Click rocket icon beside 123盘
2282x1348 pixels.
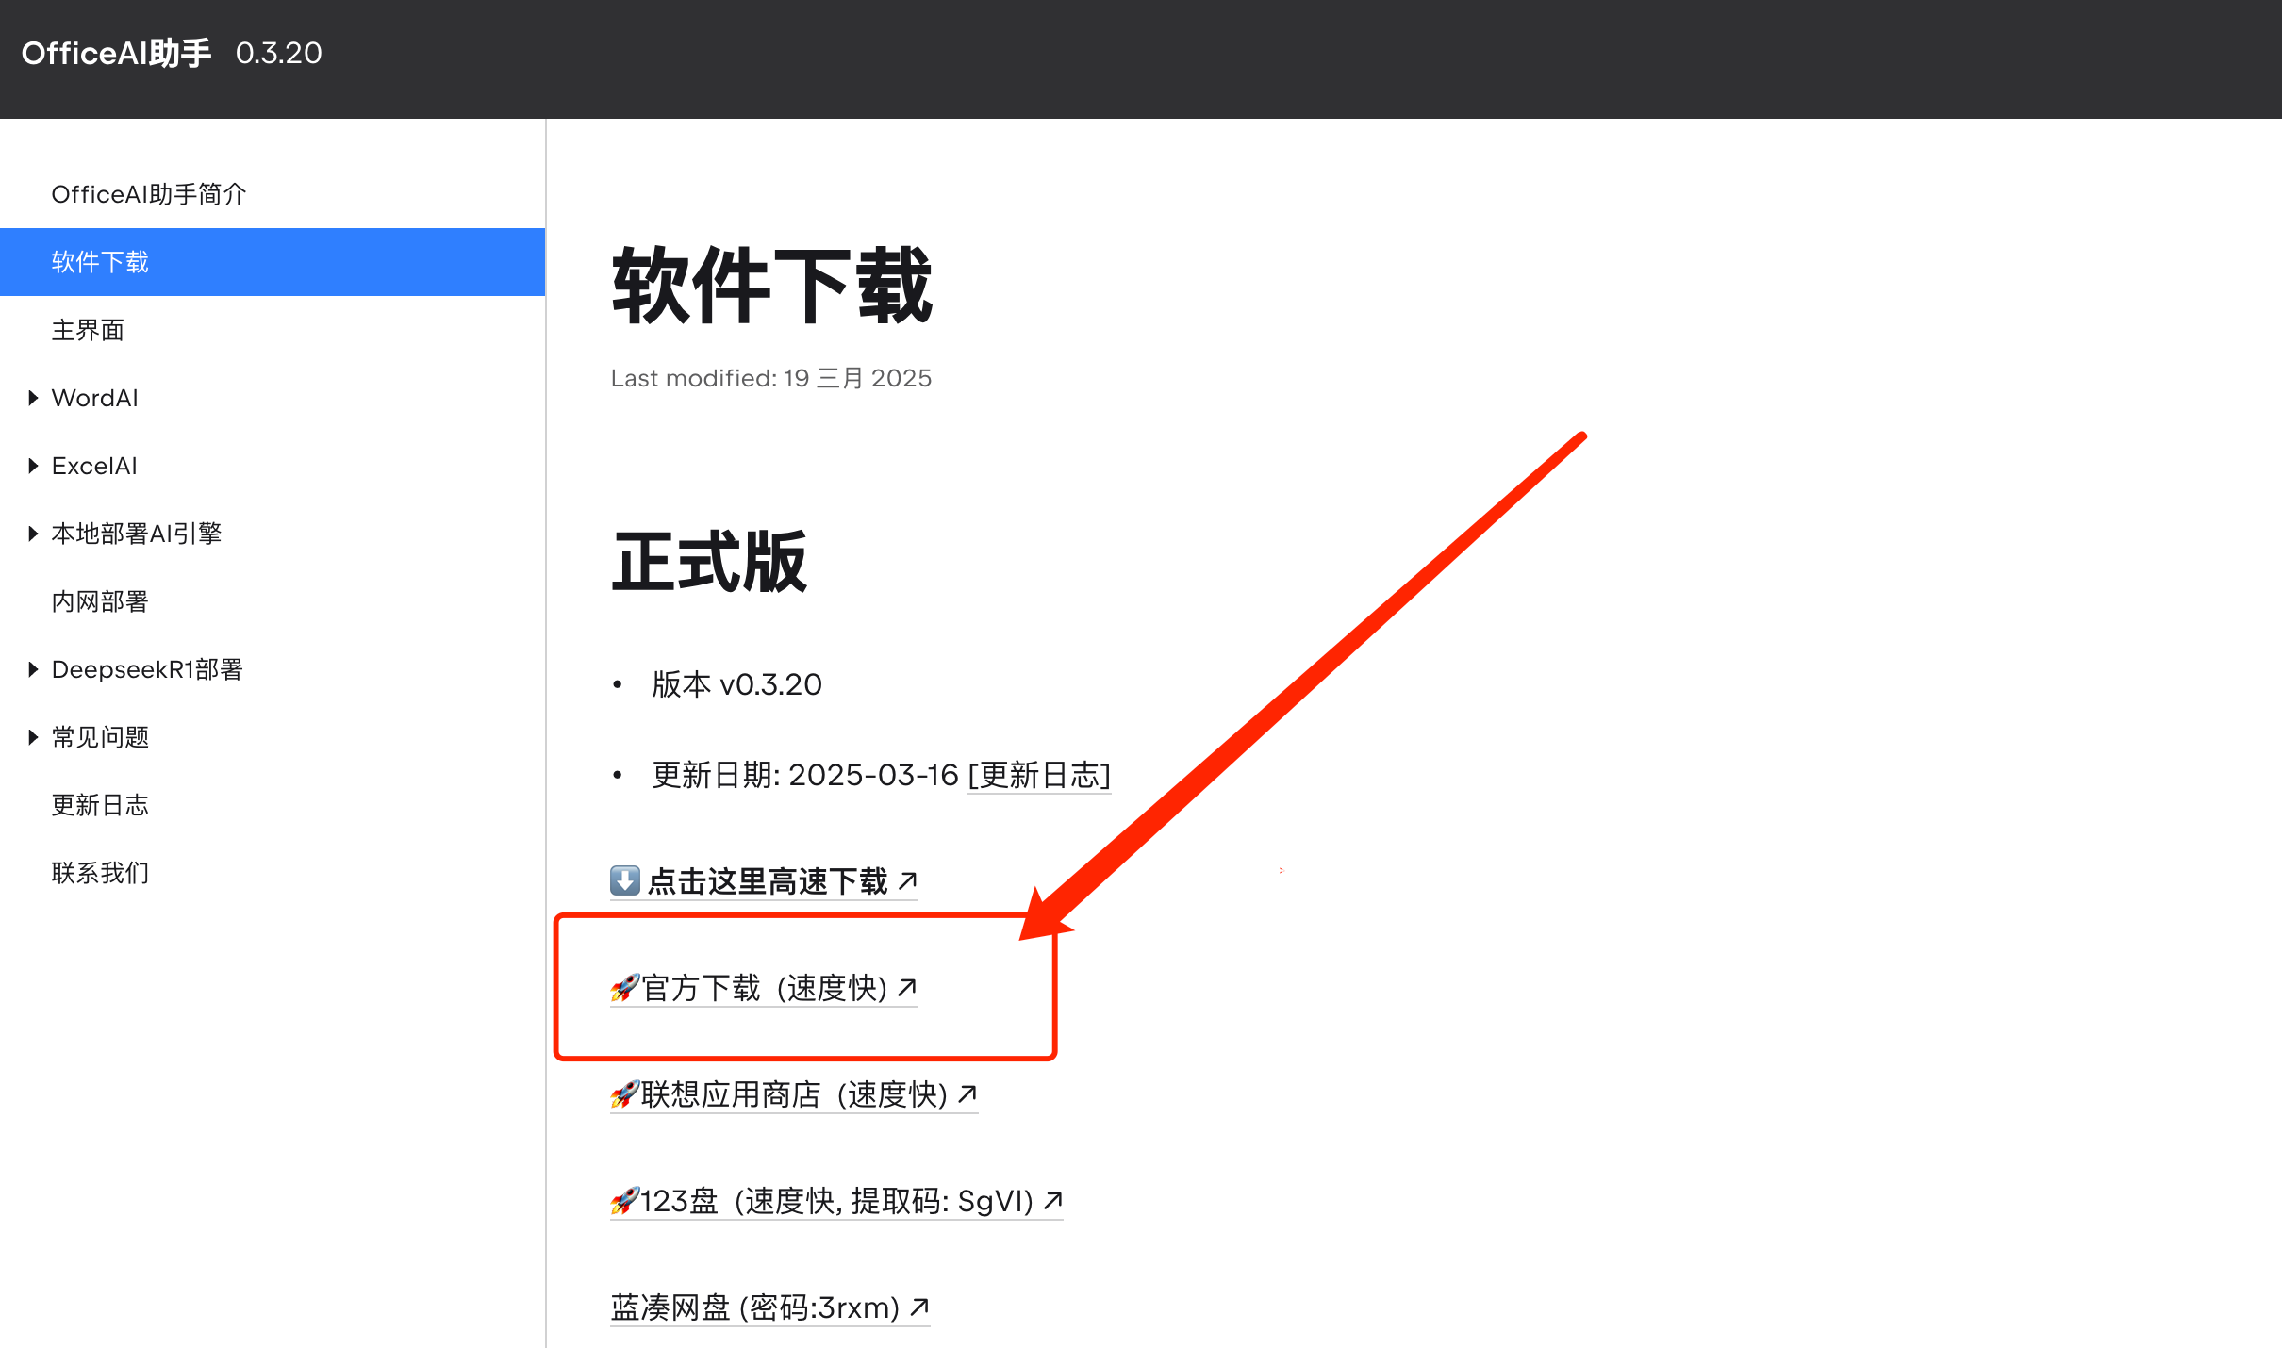point(624,1201)
